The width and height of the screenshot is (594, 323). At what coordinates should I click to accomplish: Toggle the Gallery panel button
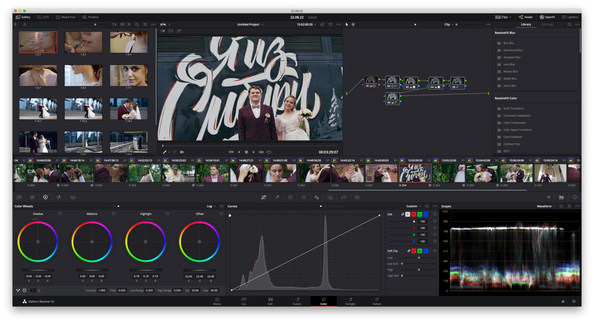coord(23,17)
